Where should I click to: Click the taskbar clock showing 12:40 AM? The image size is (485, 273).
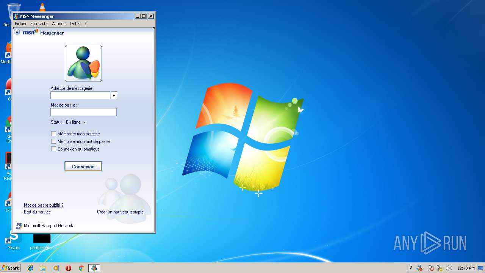(466, 268)
